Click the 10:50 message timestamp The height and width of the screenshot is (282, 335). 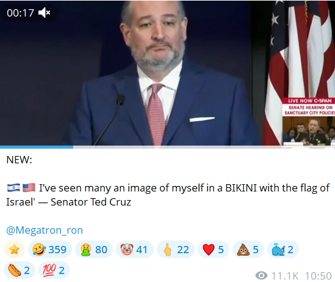coord(319,276)
